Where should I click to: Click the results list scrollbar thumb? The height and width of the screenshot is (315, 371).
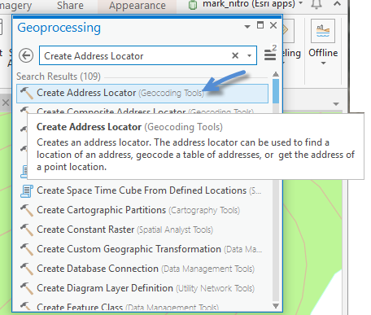click(276, 91)
